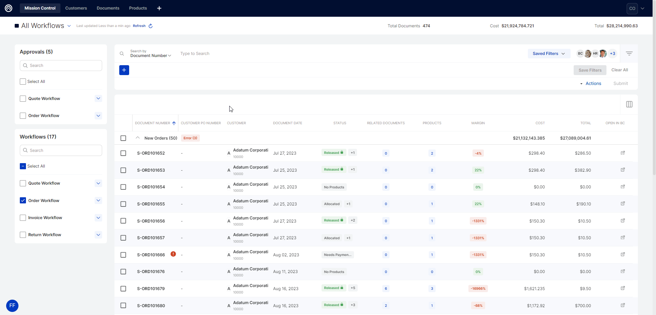Click the refresh circular arrow icon
Viewport: 656px width, 315px height.
(x=150, y=26)
